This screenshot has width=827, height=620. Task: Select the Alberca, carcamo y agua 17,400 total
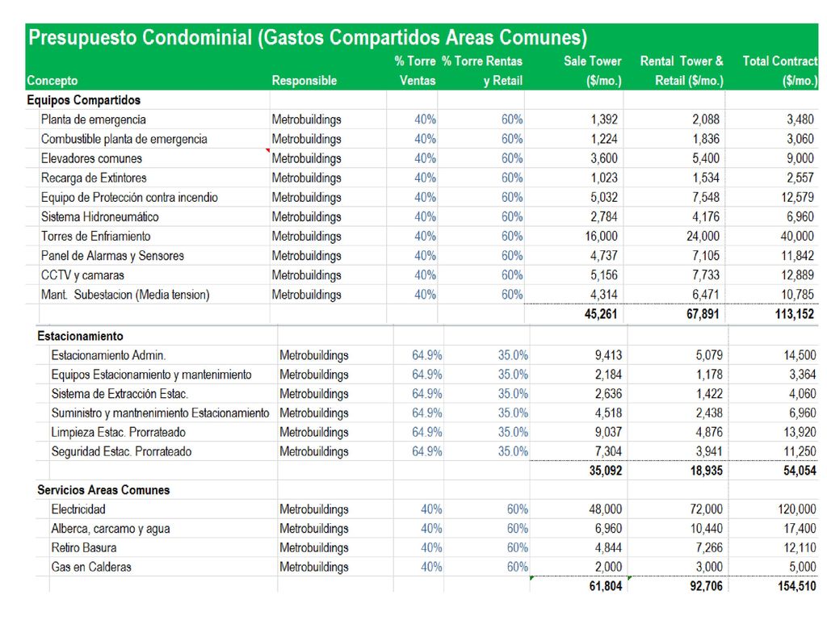click(800, 529)
